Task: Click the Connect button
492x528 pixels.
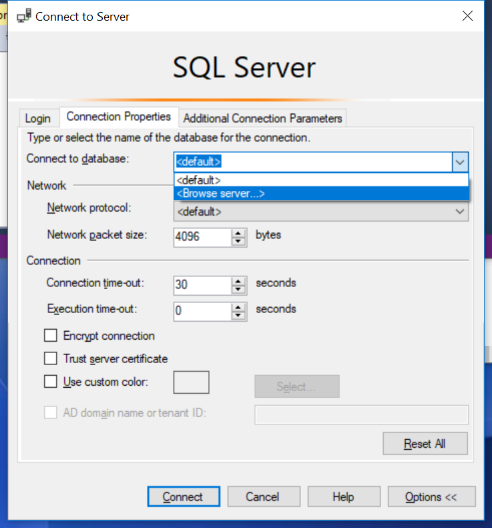Action: click(184, 497)
